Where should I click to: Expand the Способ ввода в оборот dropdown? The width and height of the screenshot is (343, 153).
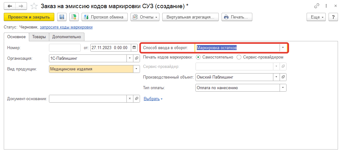point(283,48)
